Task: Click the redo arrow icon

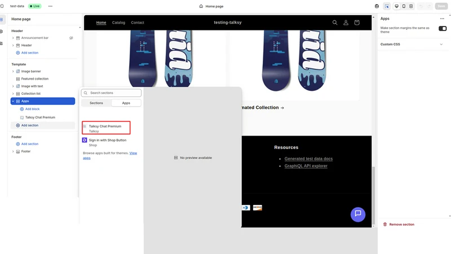Action: pos(429,6)
